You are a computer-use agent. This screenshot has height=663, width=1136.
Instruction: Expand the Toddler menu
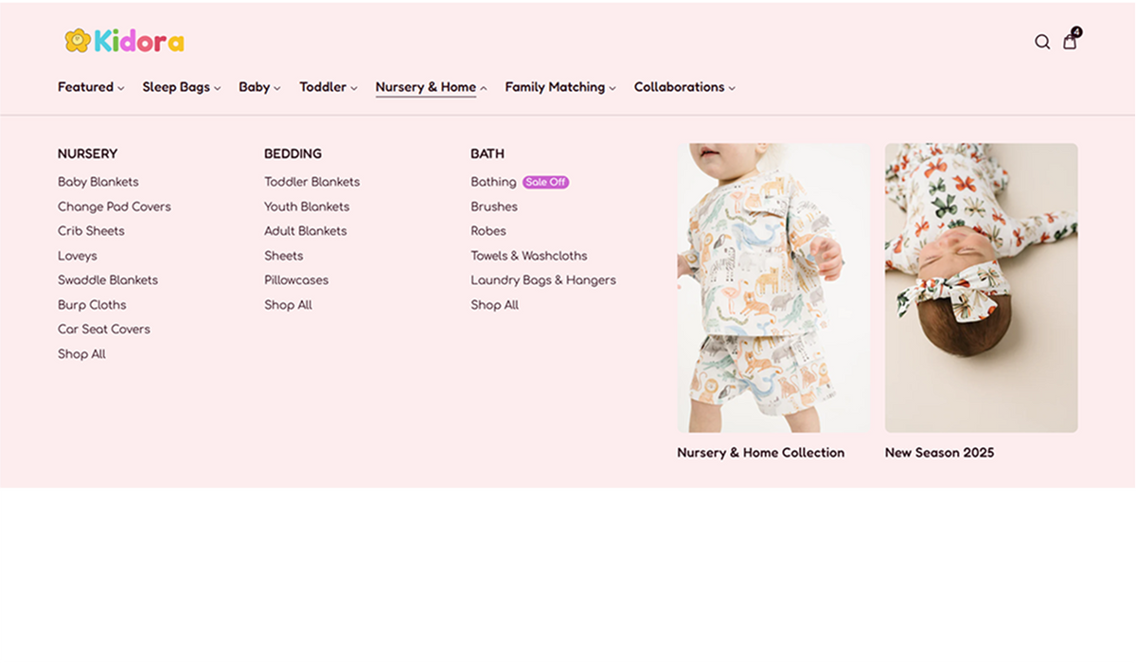pos(328,87)
